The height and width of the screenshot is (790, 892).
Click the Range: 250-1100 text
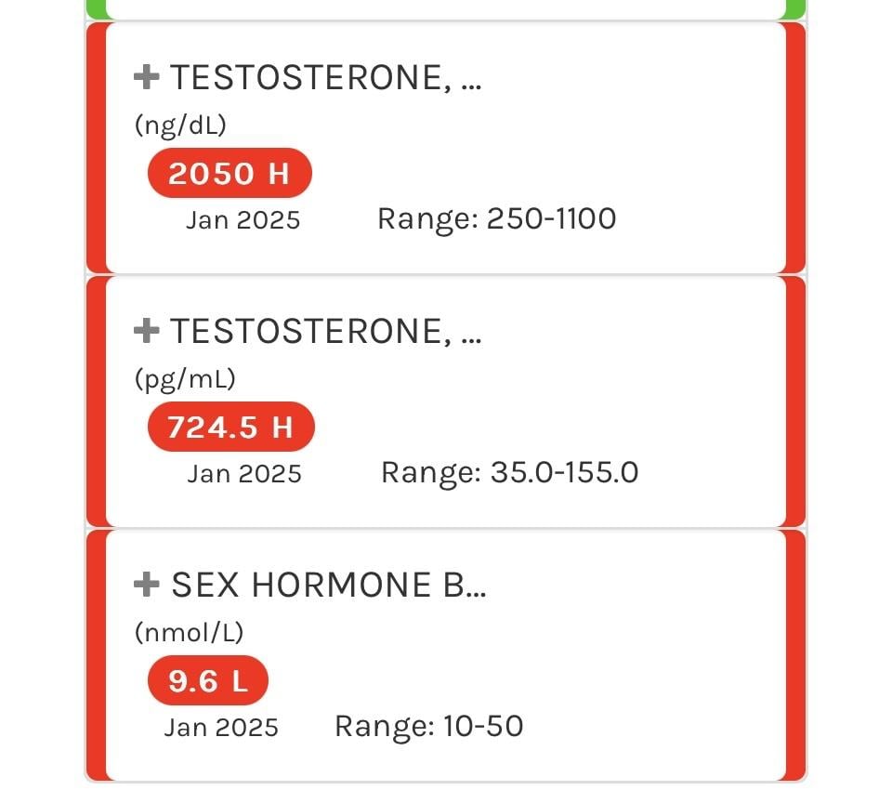pyautogui.click(x=496, y=219)
